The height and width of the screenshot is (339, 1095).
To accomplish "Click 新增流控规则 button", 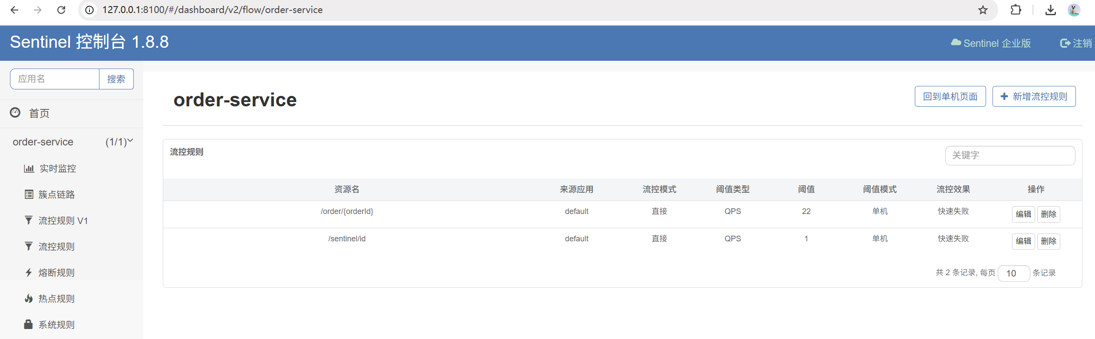I will click(1034, 96).
